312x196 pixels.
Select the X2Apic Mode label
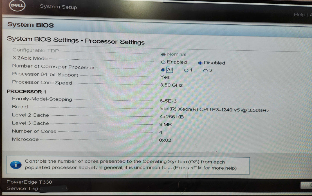pos(30,58)
